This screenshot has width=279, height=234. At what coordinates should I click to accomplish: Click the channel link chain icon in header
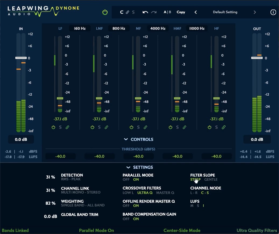pyautogui.click(x=128, y=12)
